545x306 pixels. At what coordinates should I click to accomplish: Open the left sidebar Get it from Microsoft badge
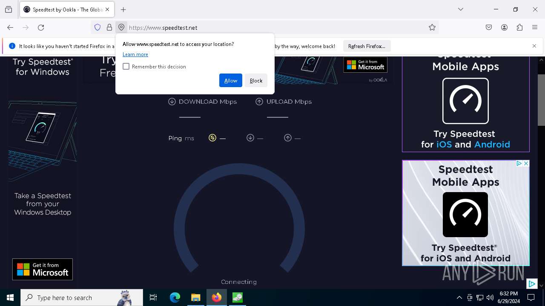[43, 269]
